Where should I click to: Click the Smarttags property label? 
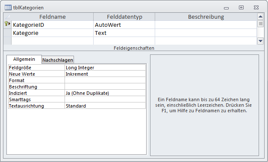37,99
